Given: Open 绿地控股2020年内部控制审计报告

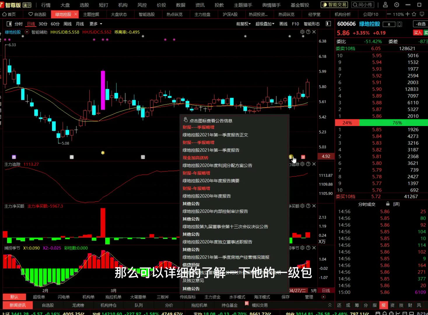Looking at the screenshot, I should click(215, 211).
